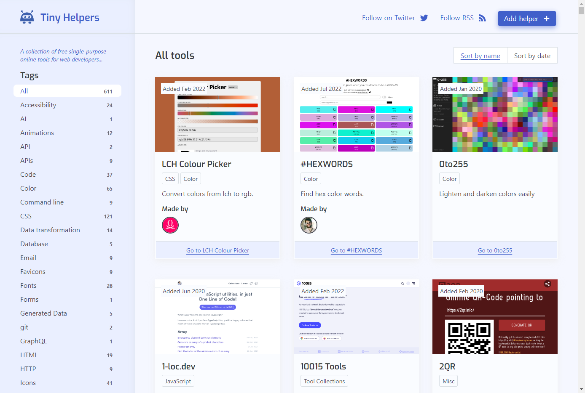Pick the Forms tag
The width and height of the screenshot is (585, 393).
point(67,299)
